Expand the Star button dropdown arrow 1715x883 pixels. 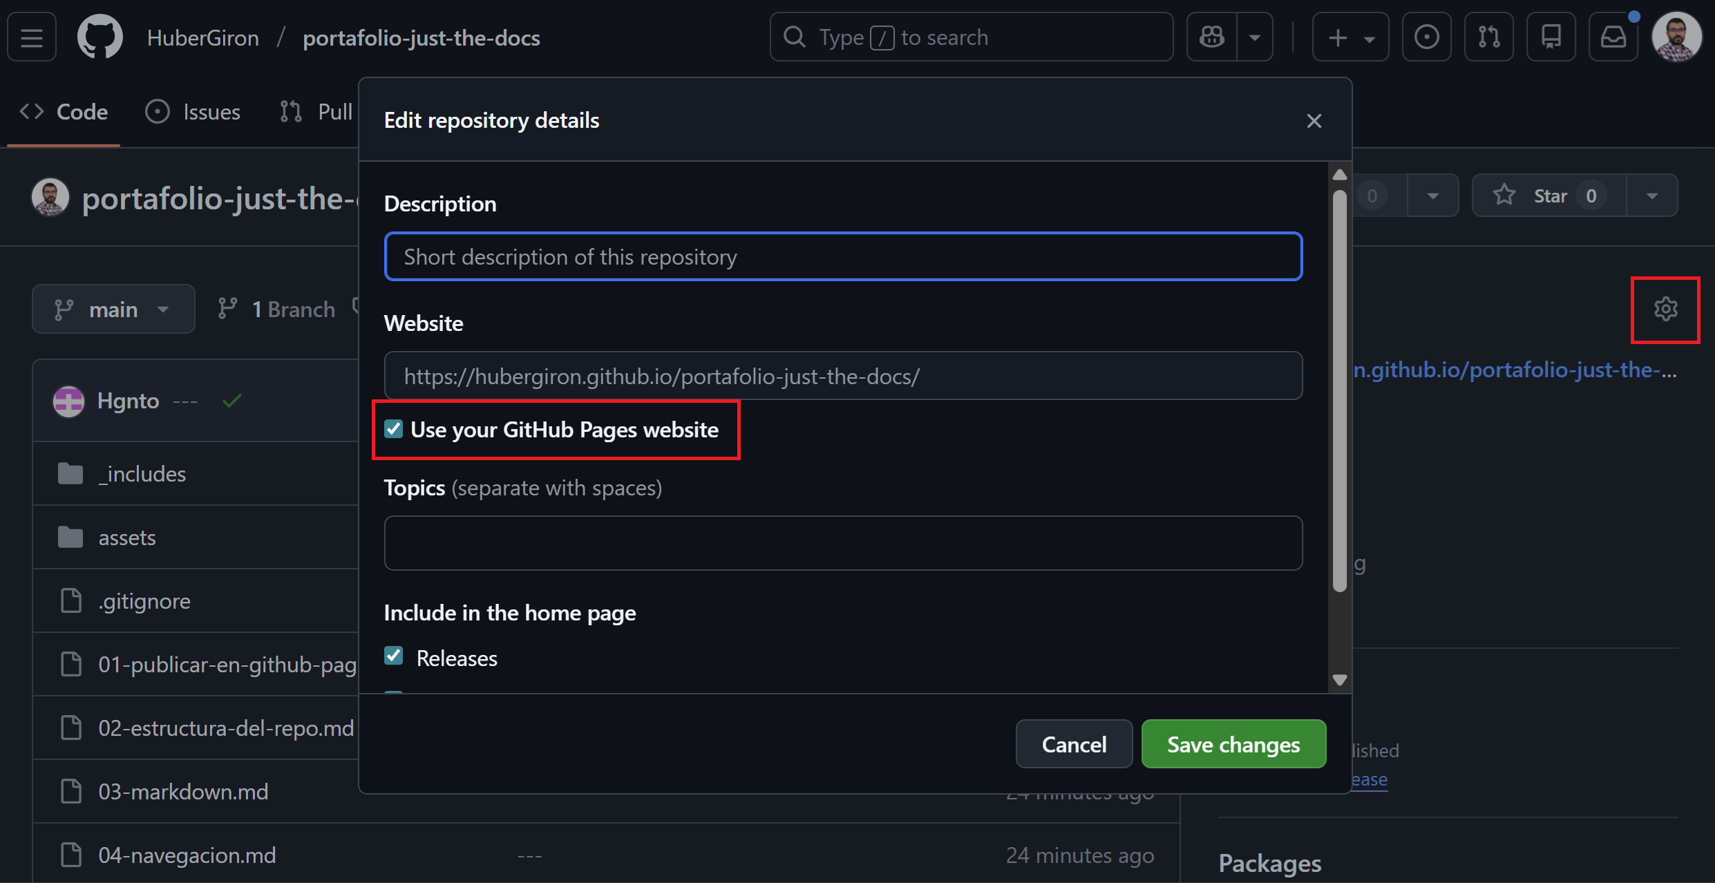click(1653, 195)
